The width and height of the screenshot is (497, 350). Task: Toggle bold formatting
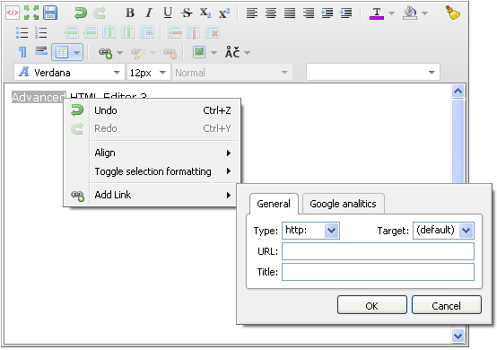tap(130, 13)
